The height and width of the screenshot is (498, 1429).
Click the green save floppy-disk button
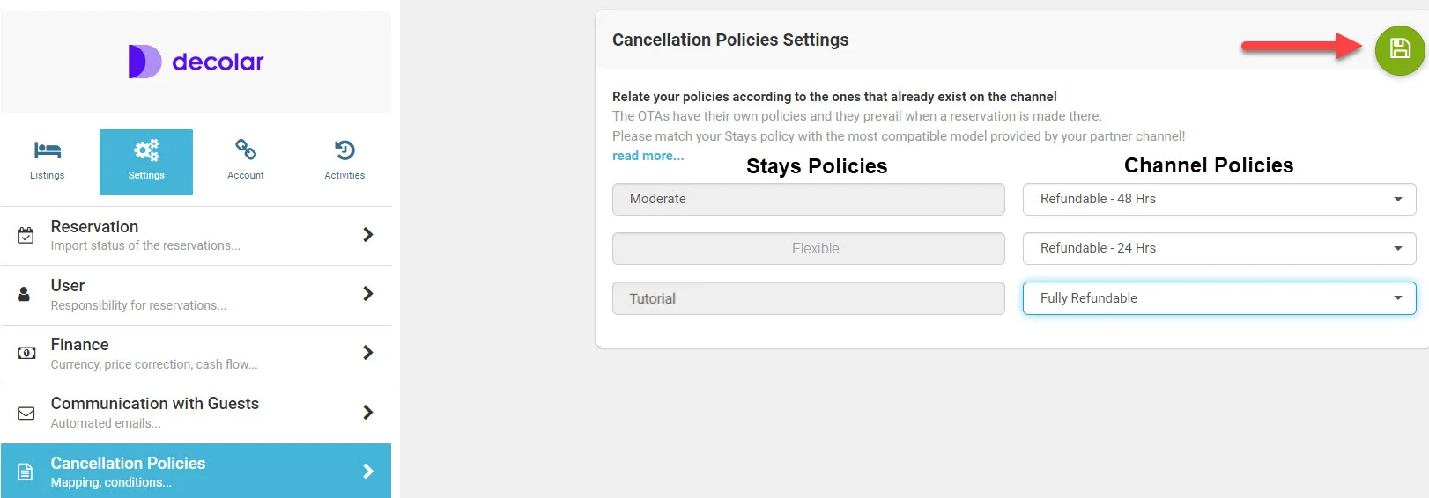[1399, 49]
